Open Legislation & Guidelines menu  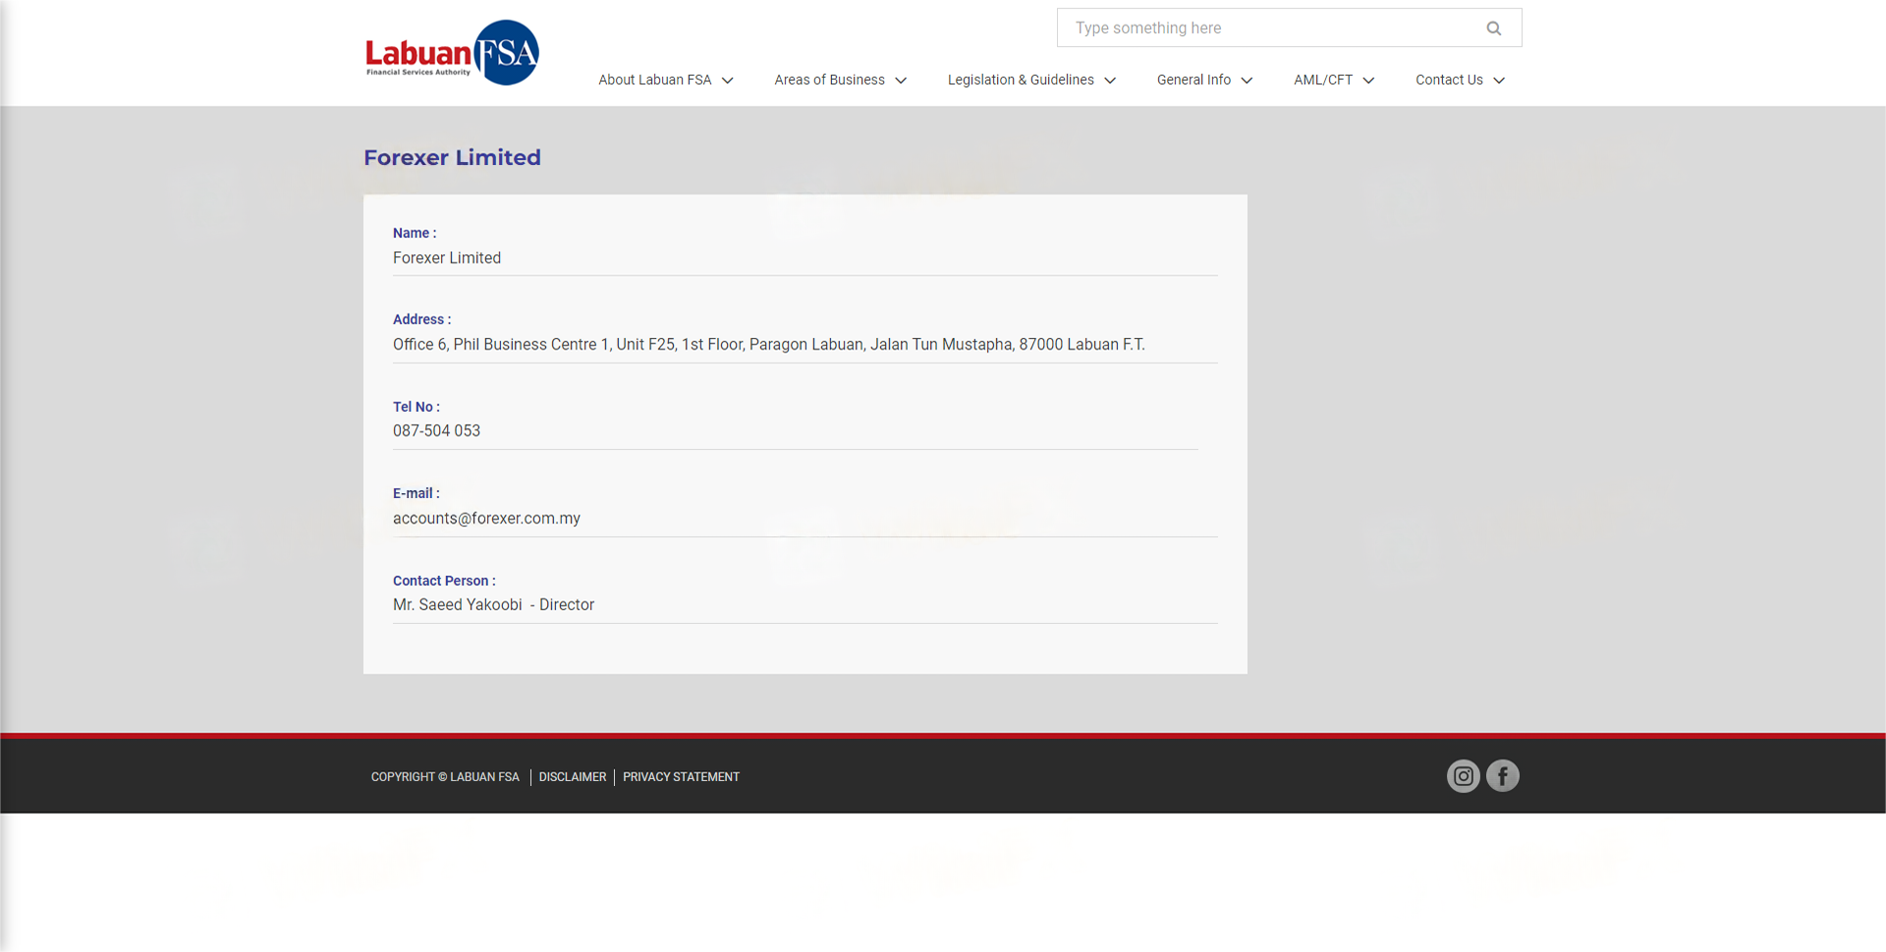[1021, 80]
